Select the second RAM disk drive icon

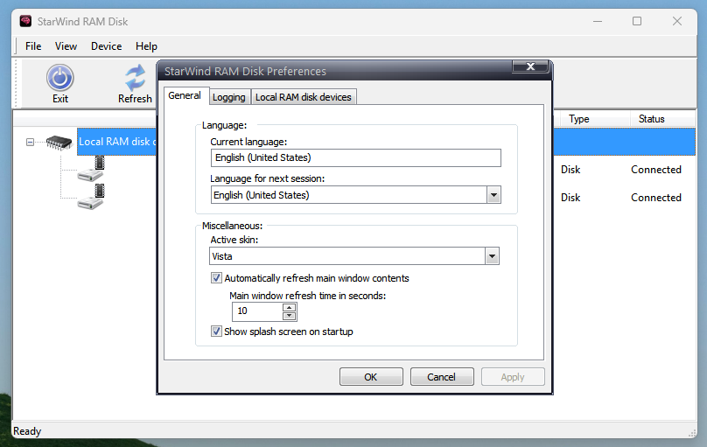pyautogui.click(x=91, y=197)
